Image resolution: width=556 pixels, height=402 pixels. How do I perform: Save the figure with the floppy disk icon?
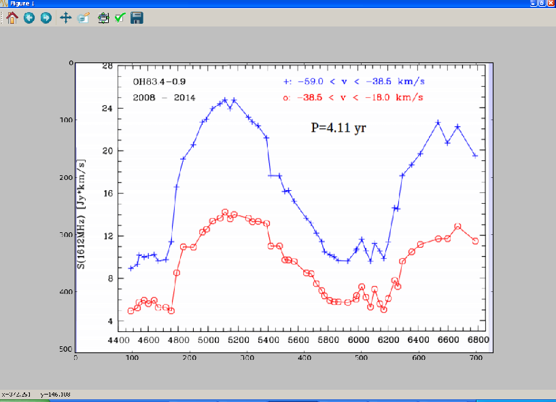pos(137,18)
